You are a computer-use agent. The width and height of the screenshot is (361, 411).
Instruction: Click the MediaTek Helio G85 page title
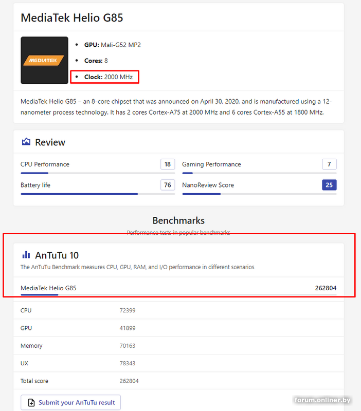72,18
